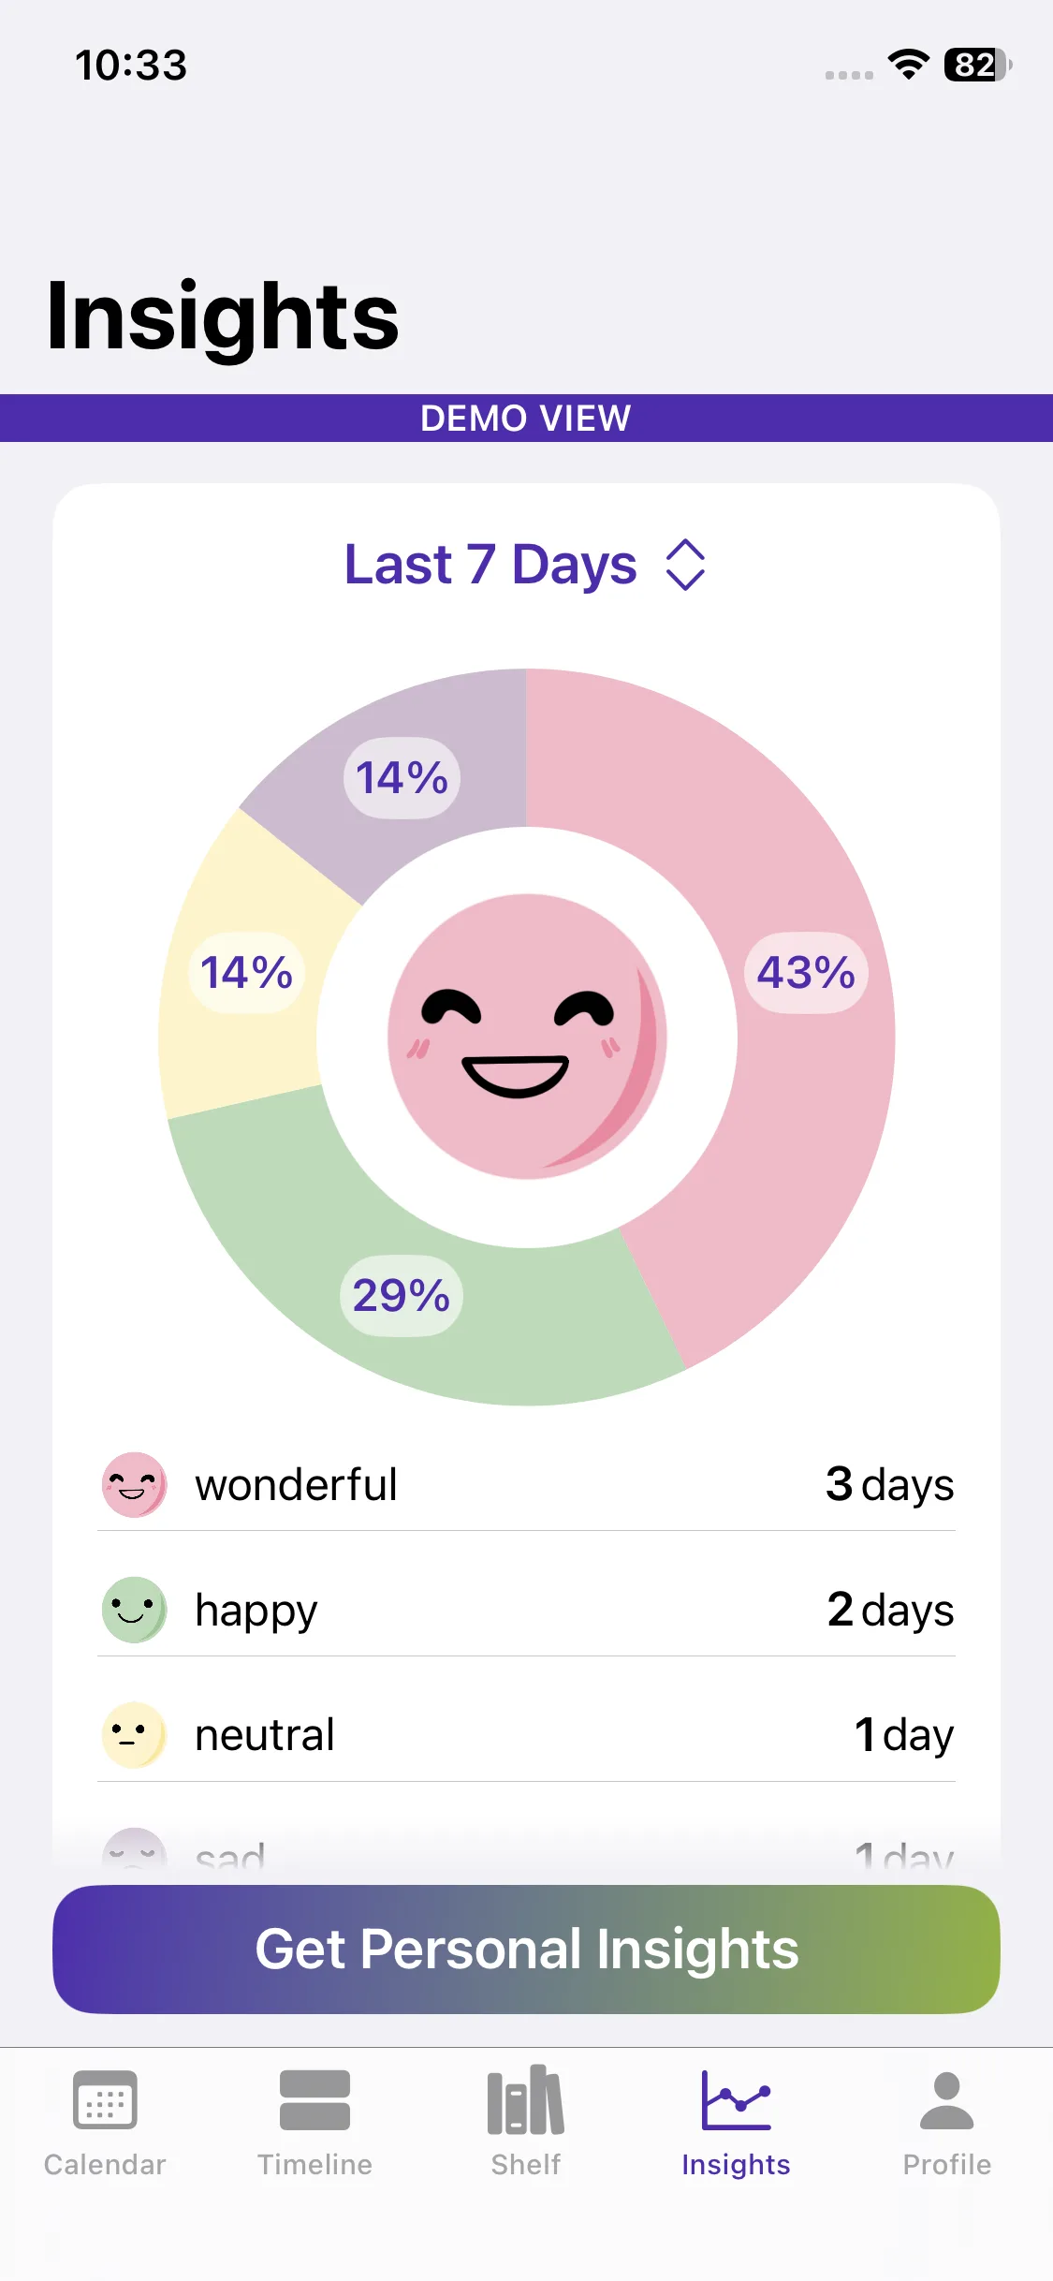
Task: Tap the Profile person icon
Action: [946, 2100]
